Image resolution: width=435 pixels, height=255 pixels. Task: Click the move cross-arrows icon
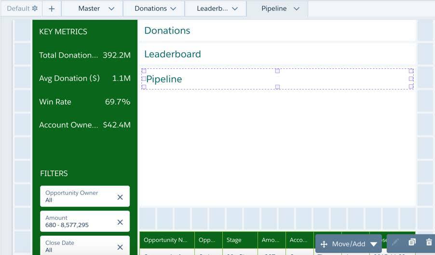click(324, 244)
